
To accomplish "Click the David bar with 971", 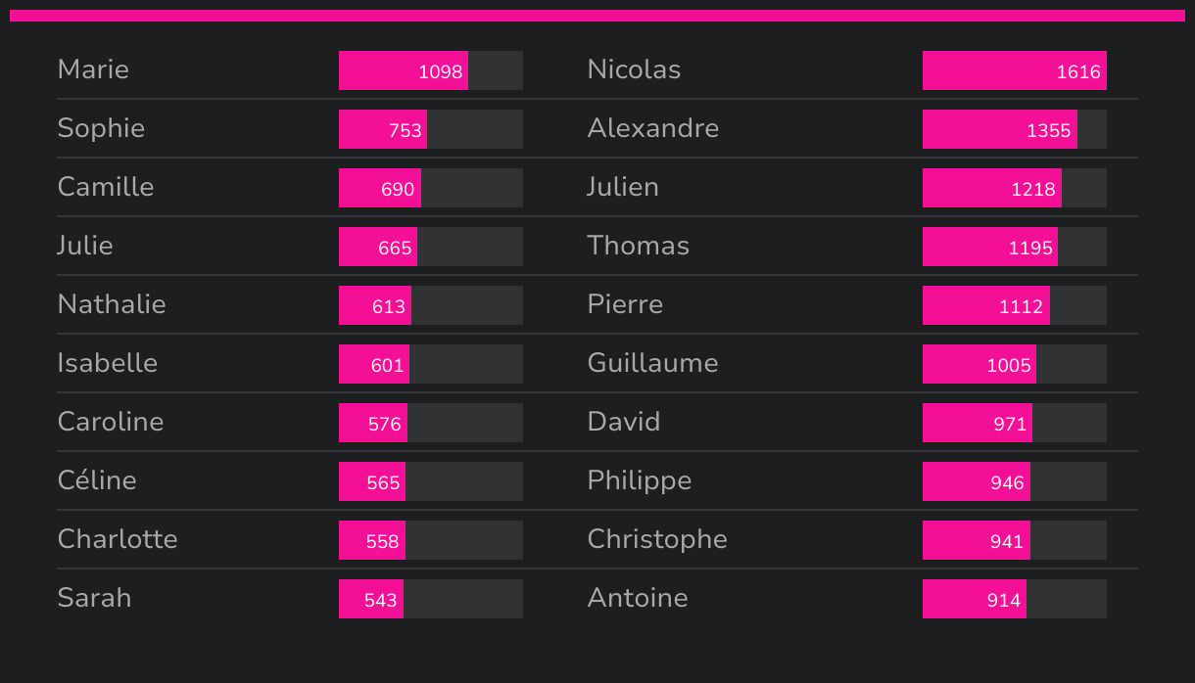I will tap(978, 423).
